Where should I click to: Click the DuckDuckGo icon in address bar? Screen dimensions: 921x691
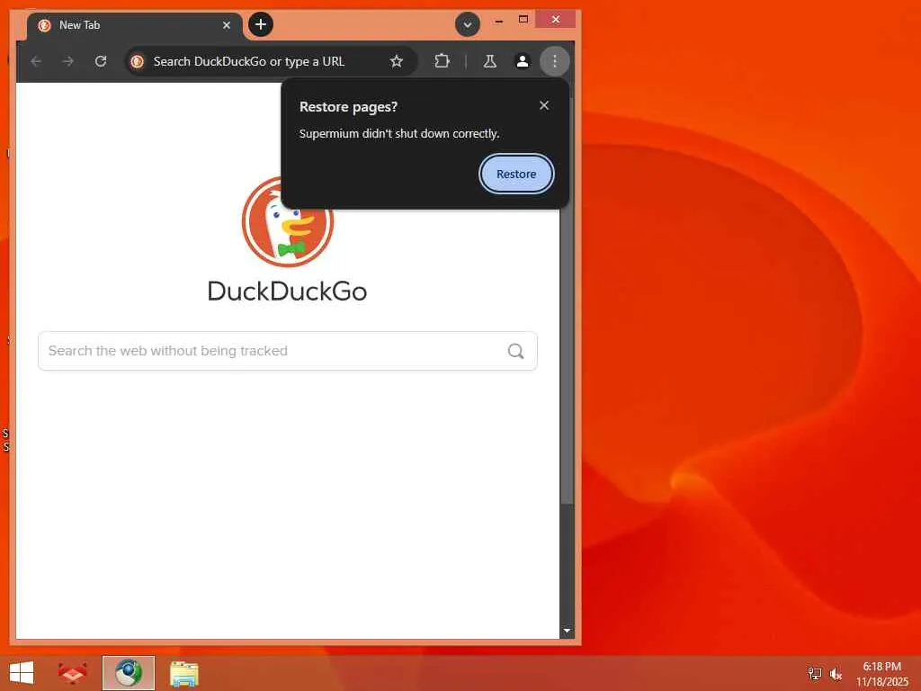point(138,61)
